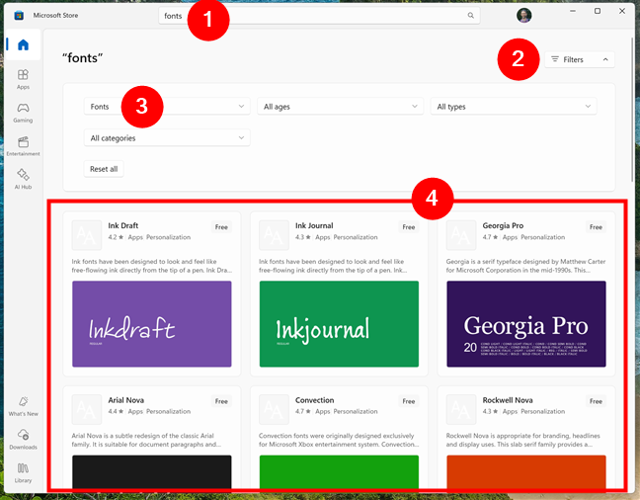The image size is (640, 500).
Task: Click the search magnifier icon
Action: pyautogui.click(x=470, y=16)
